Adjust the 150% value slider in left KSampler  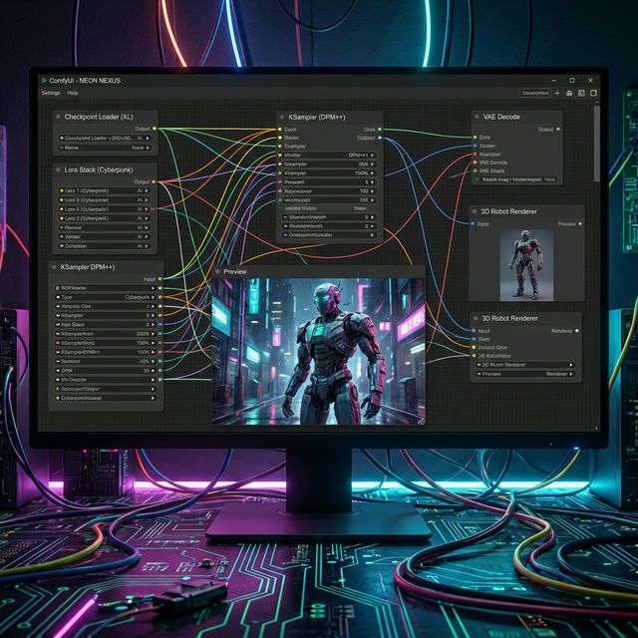[106, 343]
